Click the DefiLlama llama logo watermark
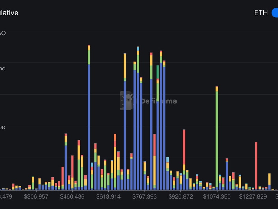The height and width of the screenshot is (209, 278). (x=127, y=101)
